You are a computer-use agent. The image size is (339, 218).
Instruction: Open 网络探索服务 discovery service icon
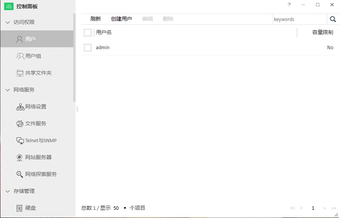click(20, 174)
